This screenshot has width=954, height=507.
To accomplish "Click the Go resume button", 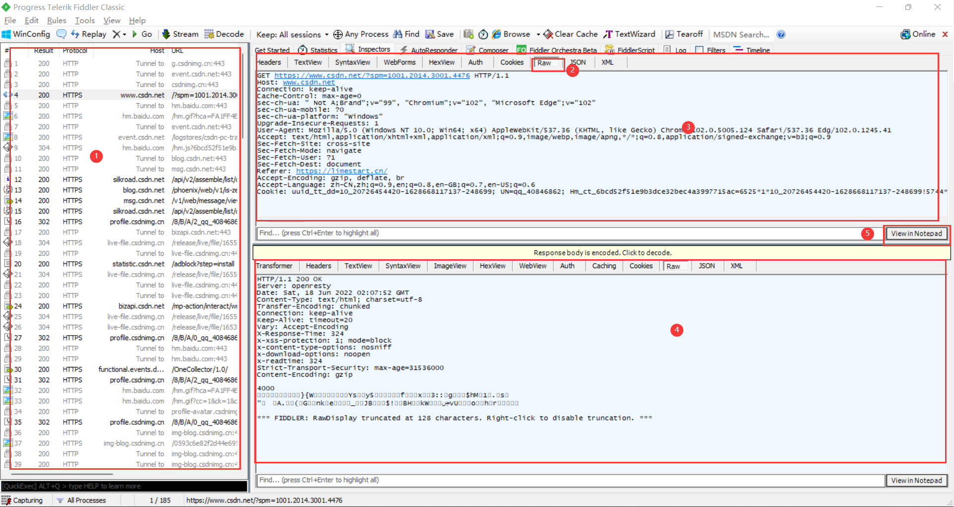I will [x=142, y=34].
